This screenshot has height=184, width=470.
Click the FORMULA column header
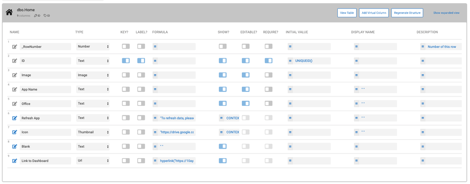(160, 32)
